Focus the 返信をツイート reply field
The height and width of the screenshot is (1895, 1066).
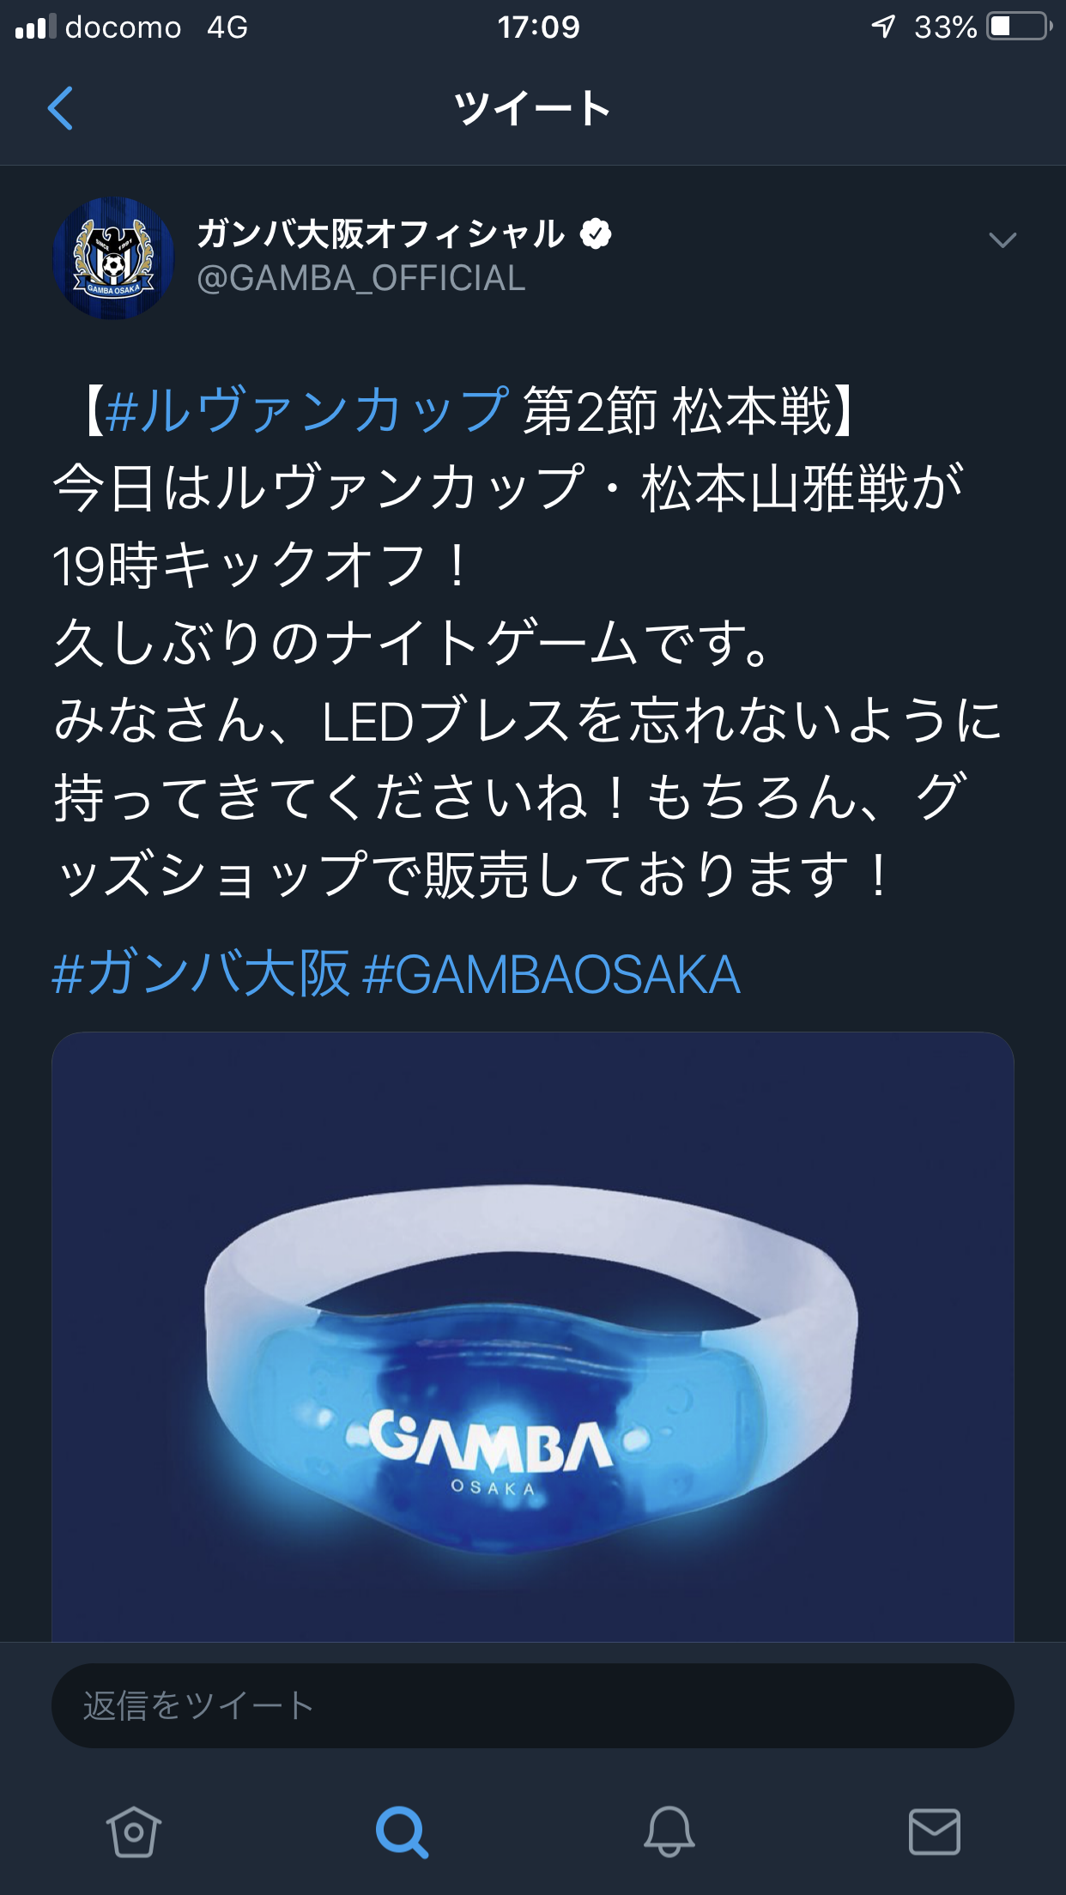[x=533, y=1705]
